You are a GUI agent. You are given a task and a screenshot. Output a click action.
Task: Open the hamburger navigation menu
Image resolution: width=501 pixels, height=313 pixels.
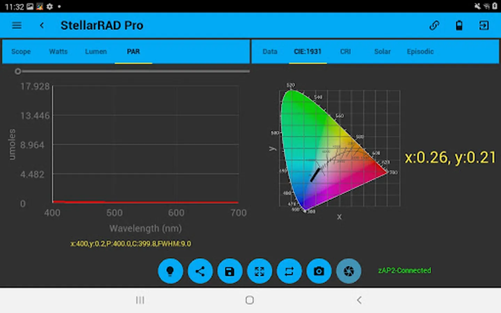coord(17,25)
